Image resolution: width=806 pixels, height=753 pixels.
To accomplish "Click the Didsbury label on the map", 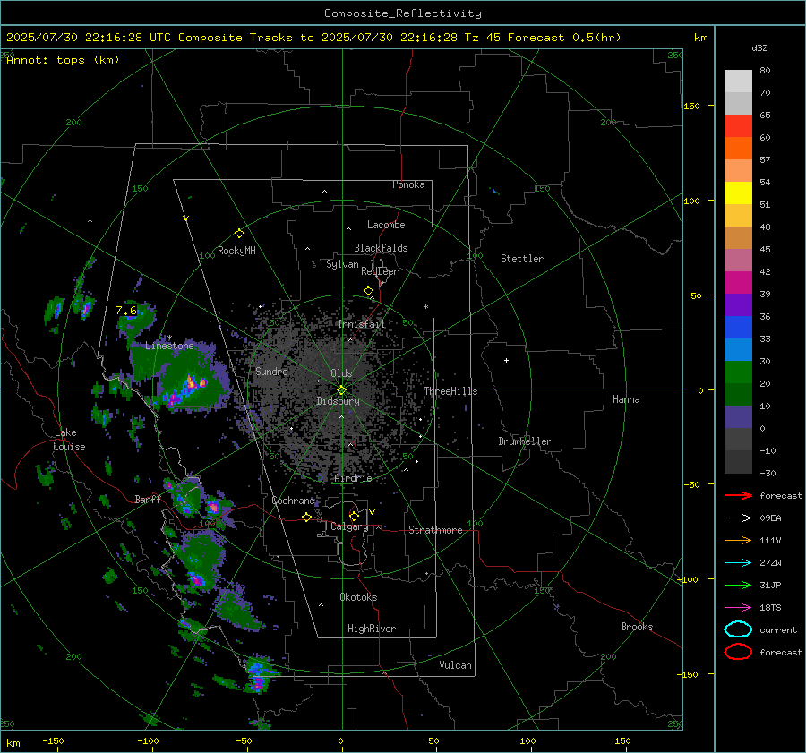I will click(338, 401).
